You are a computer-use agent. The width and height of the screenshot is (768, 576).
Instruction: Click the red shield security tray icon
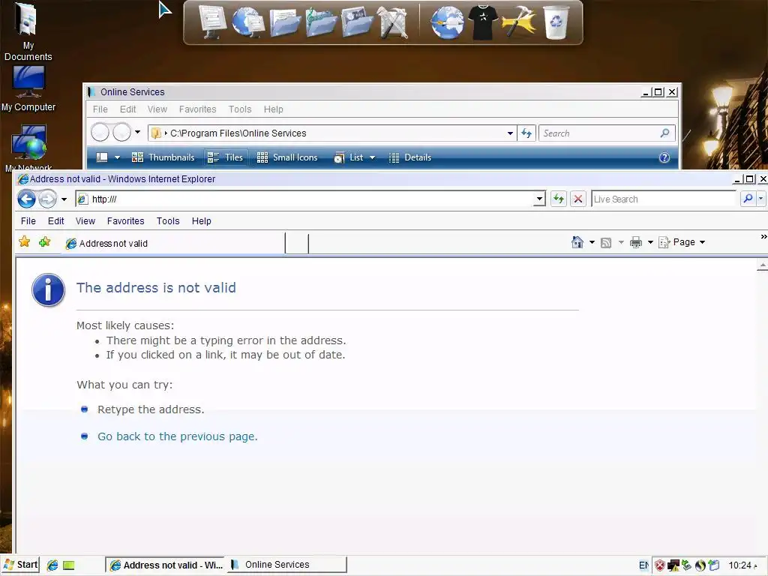[660, 565]
